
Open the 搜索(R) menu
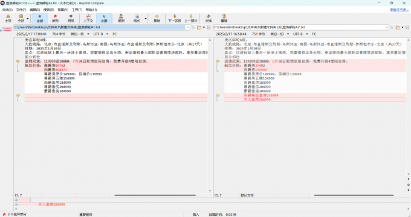pyautogui.click(x=49, y=10)
